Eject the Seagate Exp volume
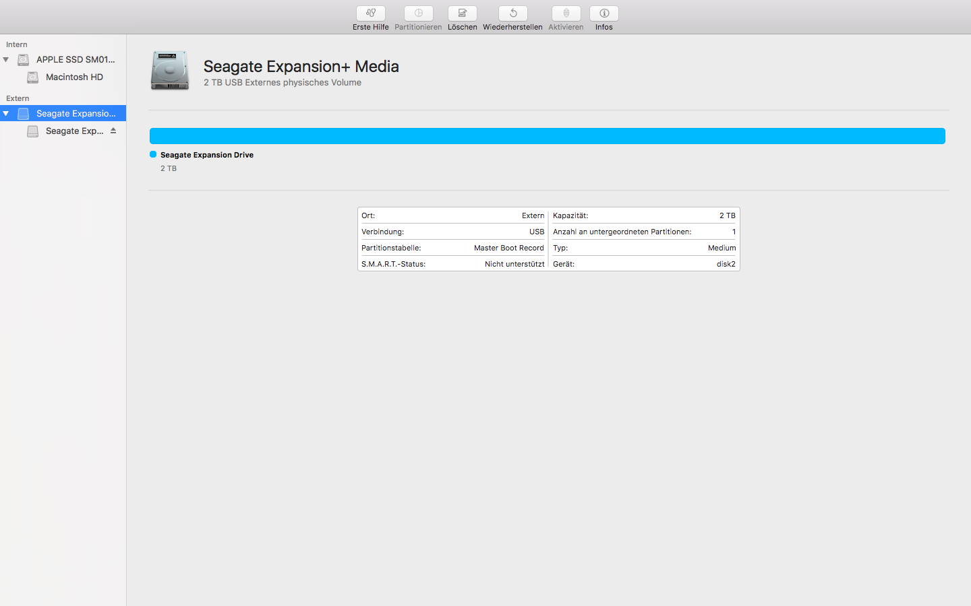This screenshot has height=606, width=971. 113,131
